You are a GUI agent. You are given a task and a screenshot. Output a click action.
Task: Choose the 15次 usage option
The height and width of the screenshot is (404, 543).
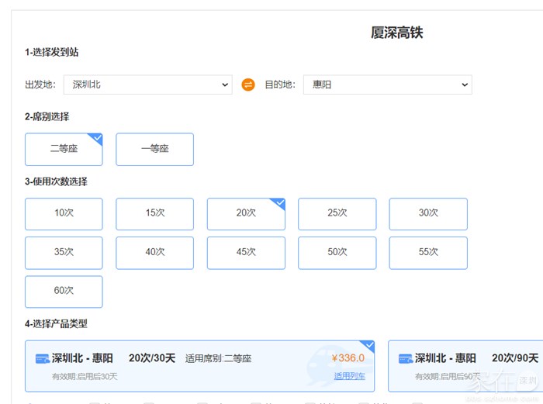pyautogui.click(x=154, y=213)
